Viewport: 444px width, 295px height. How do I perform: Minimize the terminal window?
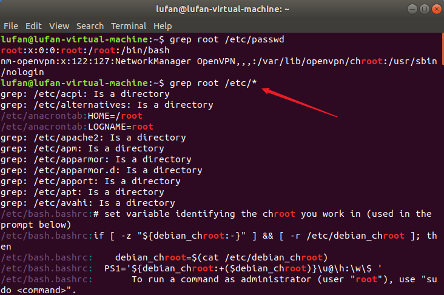click(412, 9)
